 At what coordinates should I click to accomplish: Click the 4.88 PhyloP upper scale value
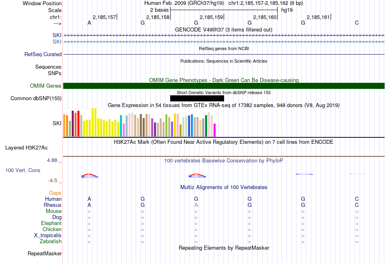click(52, 160)
